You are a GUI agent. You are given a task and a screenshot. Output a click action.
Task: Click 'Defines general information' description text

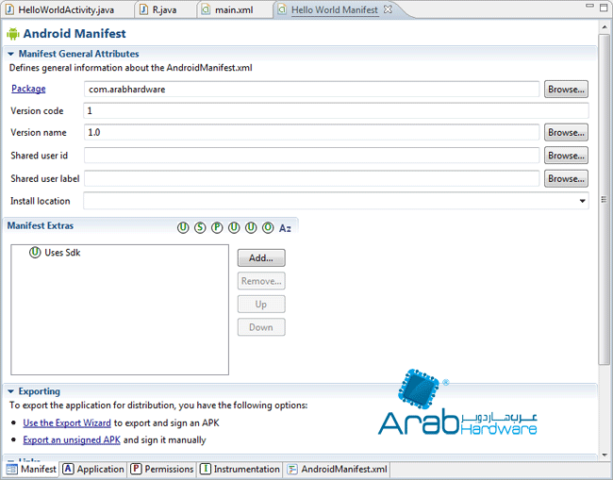130,68
